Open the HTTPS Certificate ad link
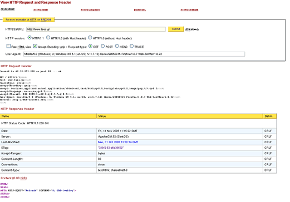This screenshot has width=290, height=202. pos(189,10)
